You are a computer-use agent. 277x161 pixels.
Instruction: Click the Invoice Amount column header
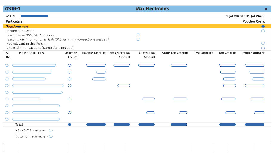253,53
